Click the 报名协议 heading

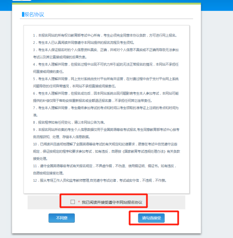pyautogui.click(x=34, y=14)
